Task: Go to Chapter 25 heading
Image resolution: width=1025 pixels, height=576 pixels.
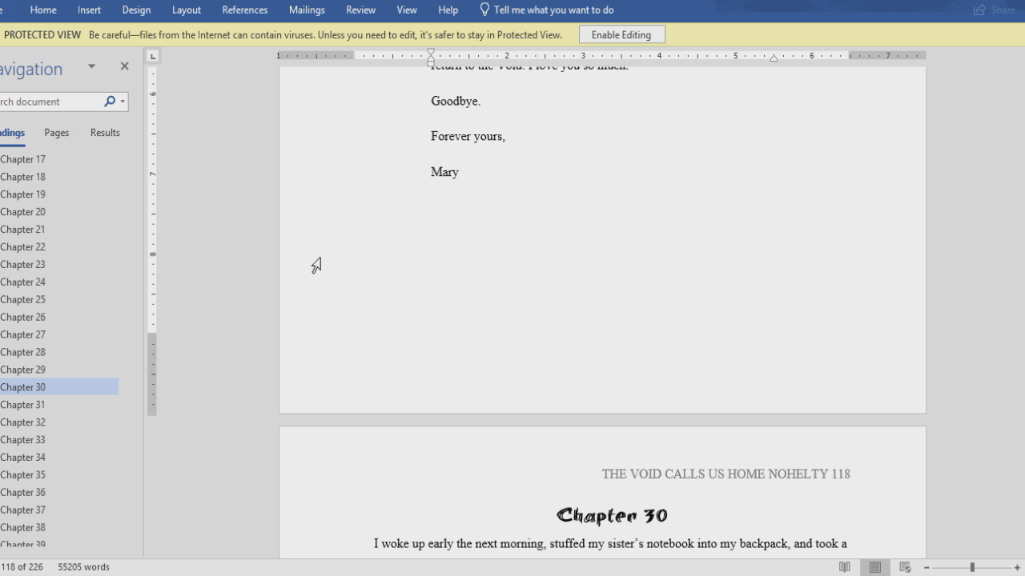Action: coord(22,299)
